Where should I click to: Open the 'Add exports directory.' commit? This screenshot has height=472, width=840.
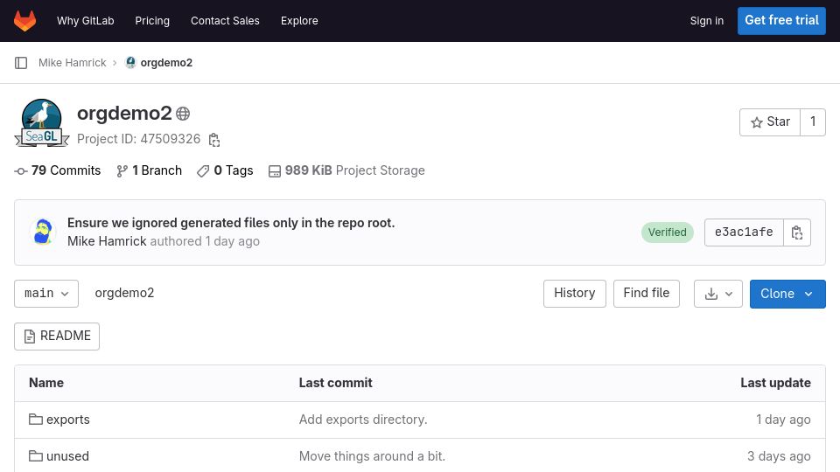(363, 420)
